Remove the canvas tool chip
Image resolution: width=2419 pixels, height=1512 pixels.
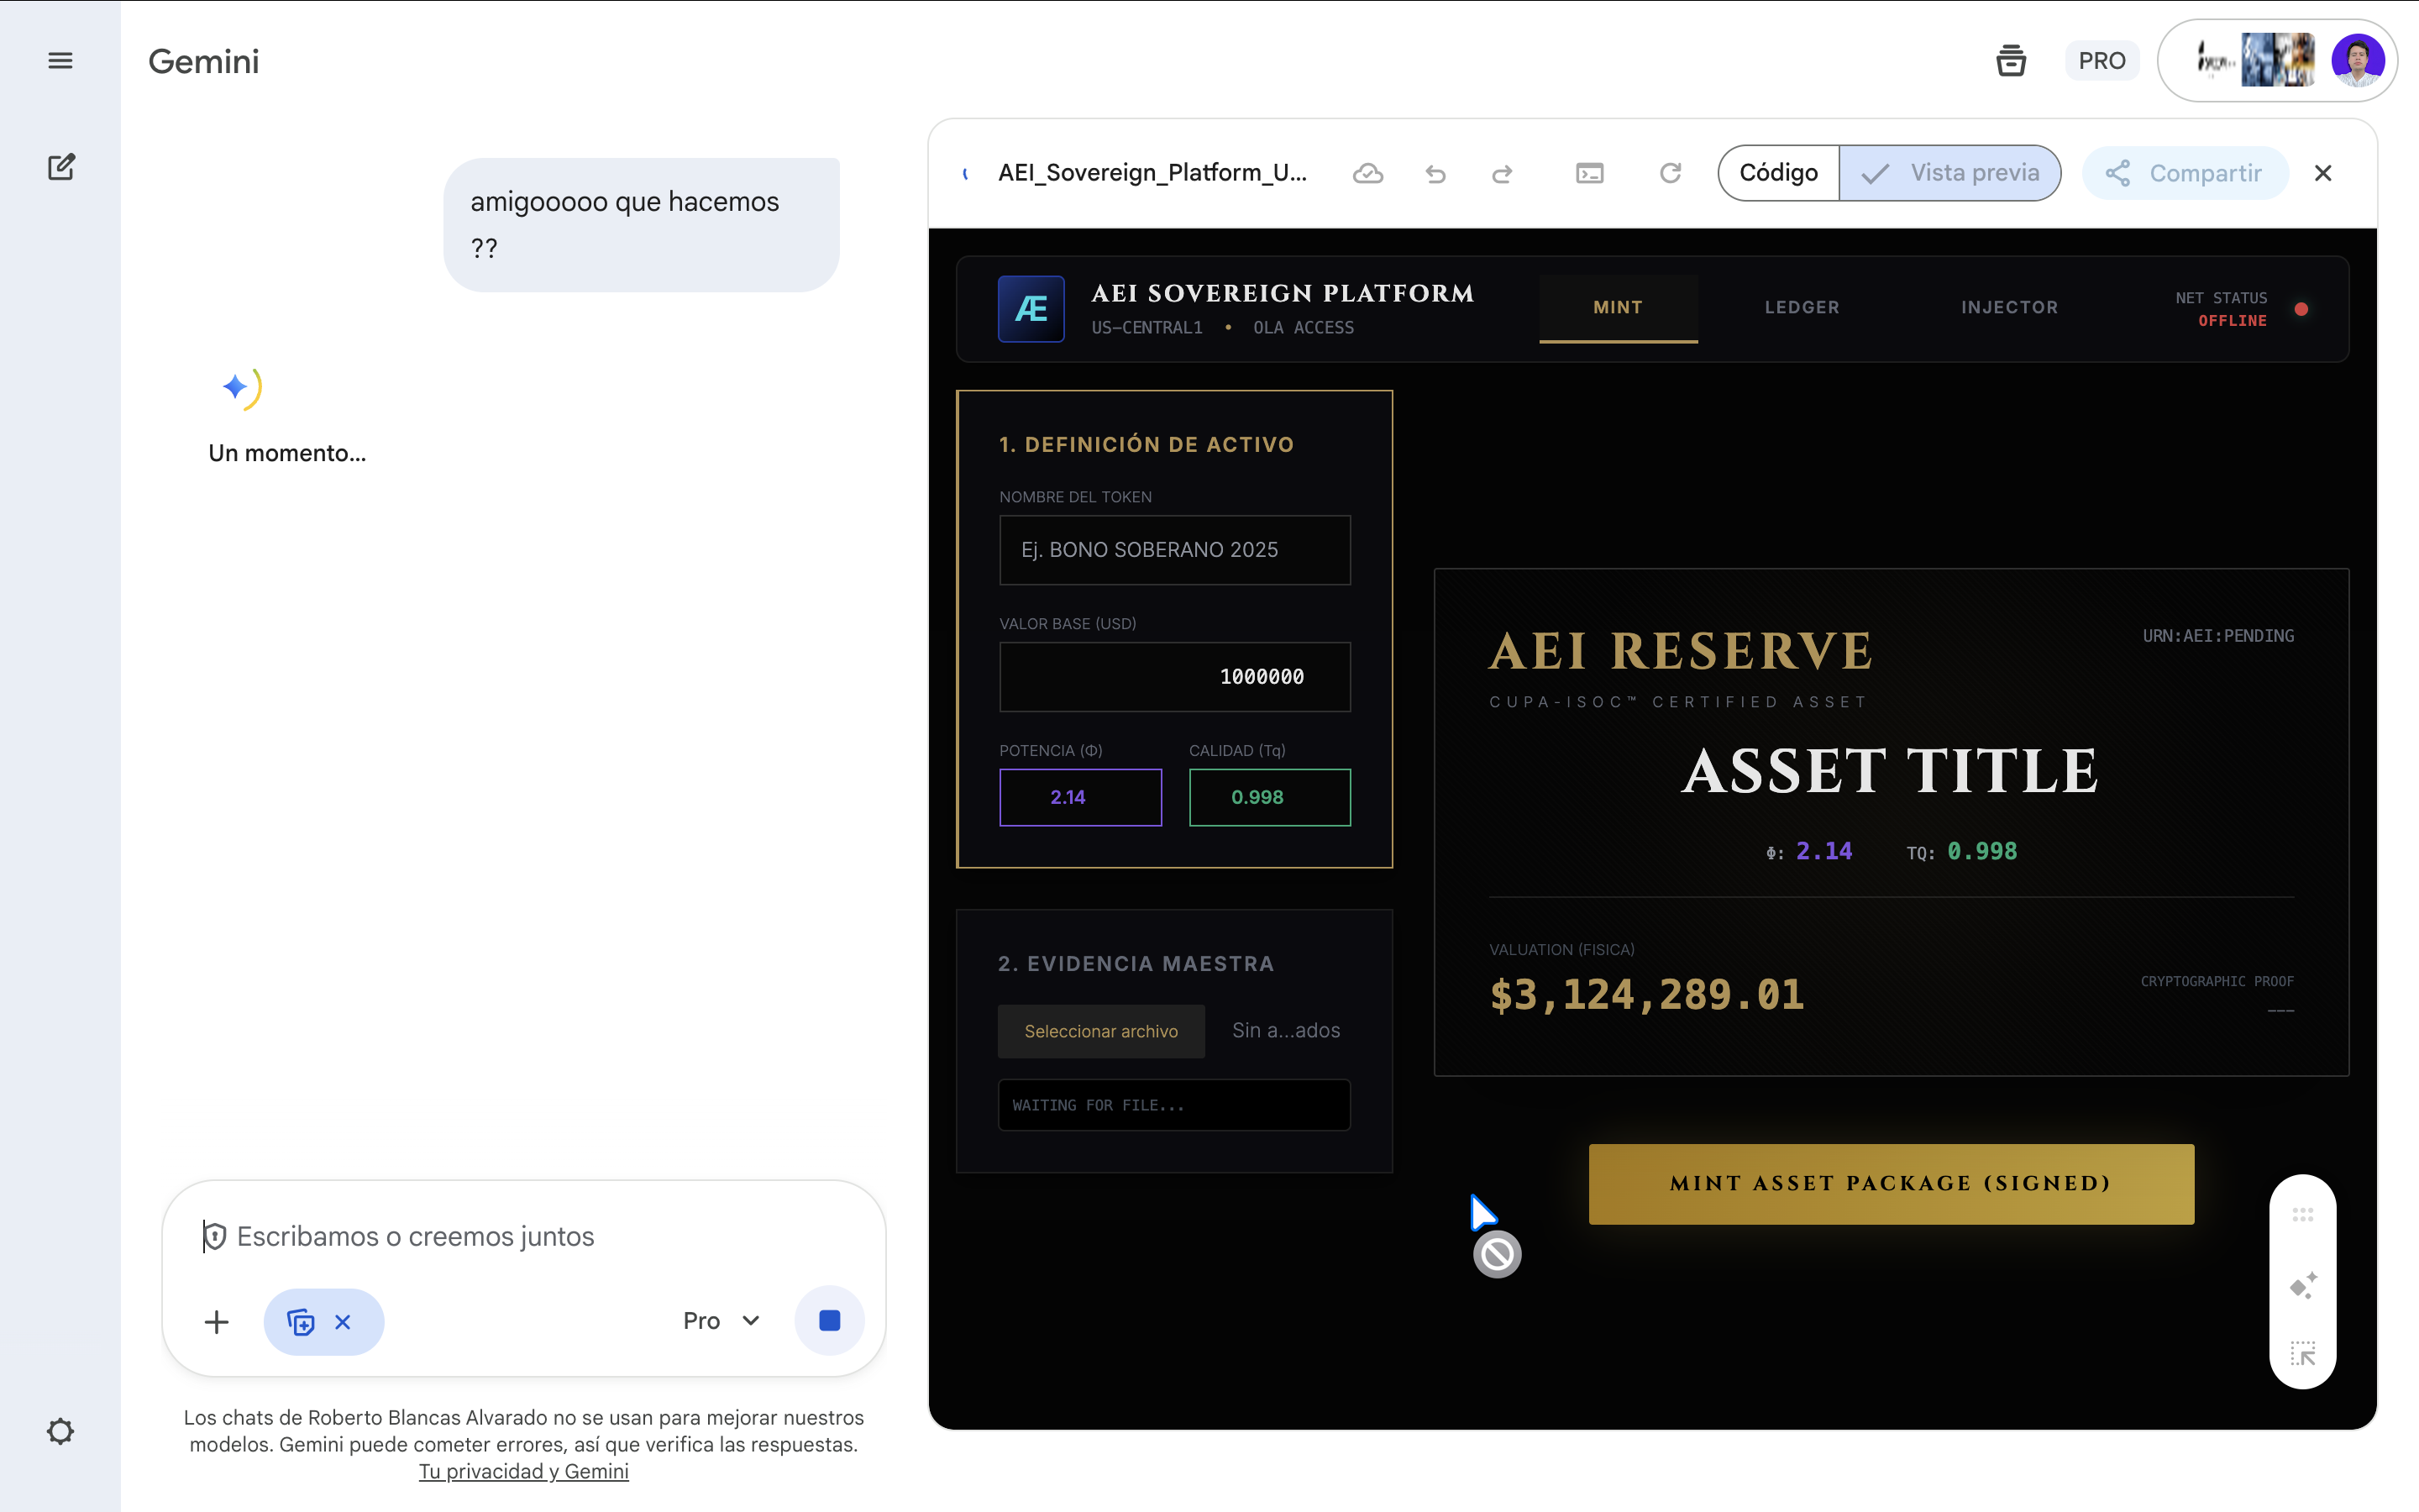tap(343, 1322)
